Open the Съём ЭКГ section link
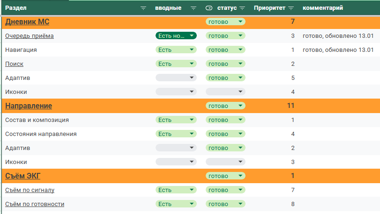Screen dimensions: 380x214 pyautogui.click(x=23, y=176)
